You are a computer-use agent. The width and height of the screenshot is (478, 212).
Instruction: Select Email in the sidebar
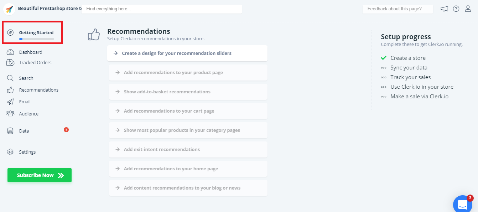click(x=25, y=102)
